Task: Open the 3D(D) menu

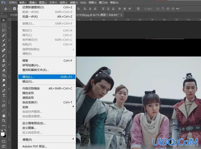Action: (x=83, y=3)
